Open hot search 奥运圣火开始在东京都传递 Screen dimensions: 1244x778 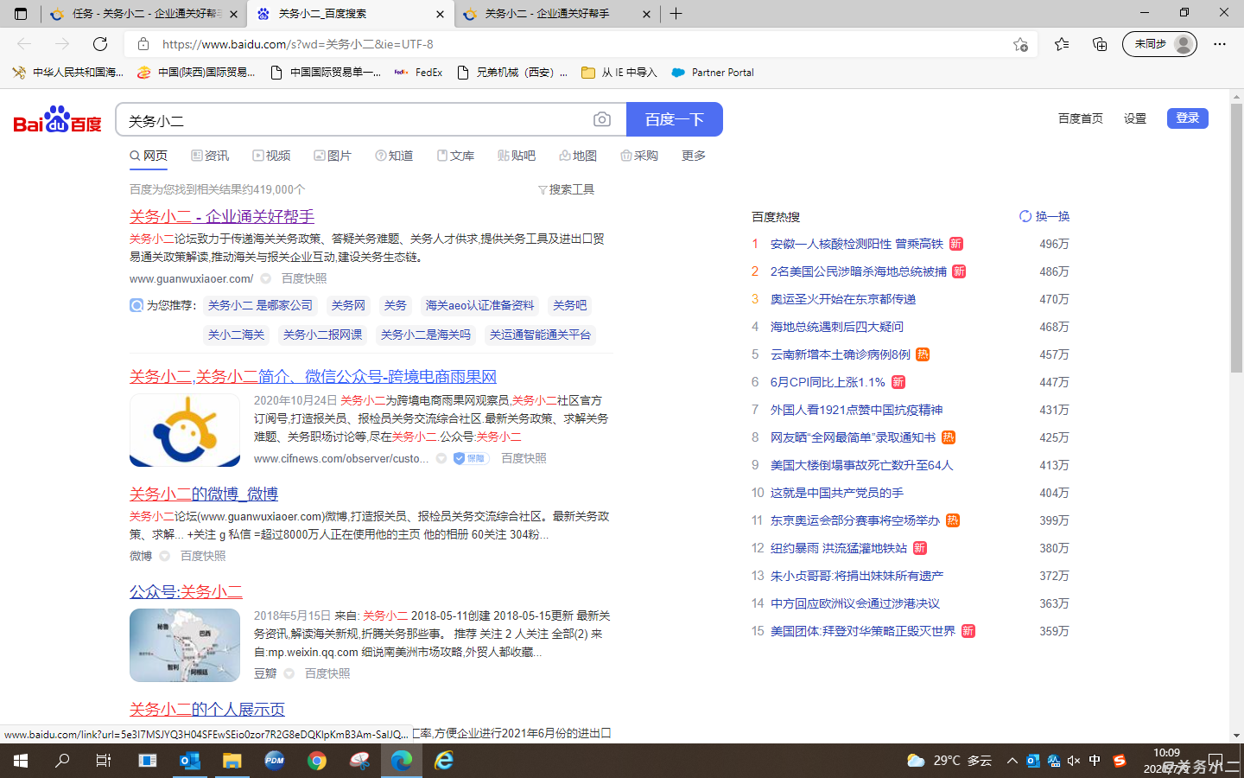click(843, 299)
